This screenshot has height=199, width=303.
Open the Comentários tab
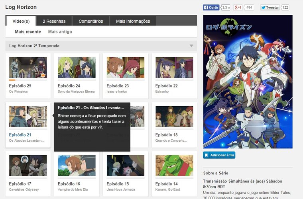pyautogui.click(x=91, y=21)
